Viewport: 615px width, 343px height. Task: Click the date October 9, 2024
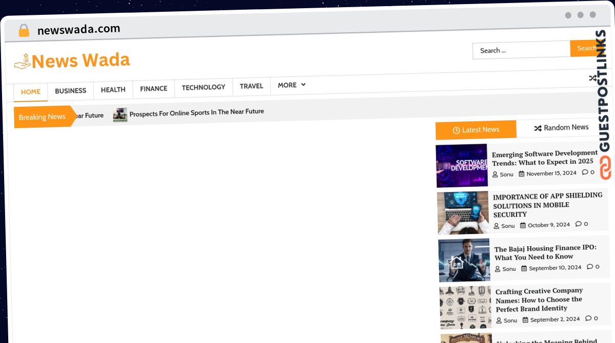pos(549,225)
